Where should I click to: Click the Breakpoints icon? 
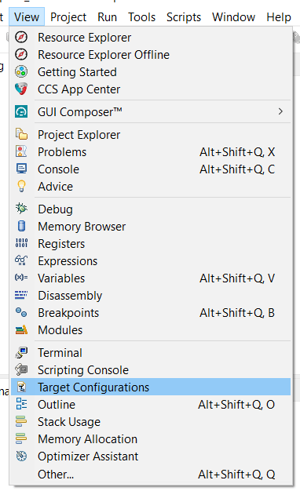pyautogui.click(x=21, y=312)
